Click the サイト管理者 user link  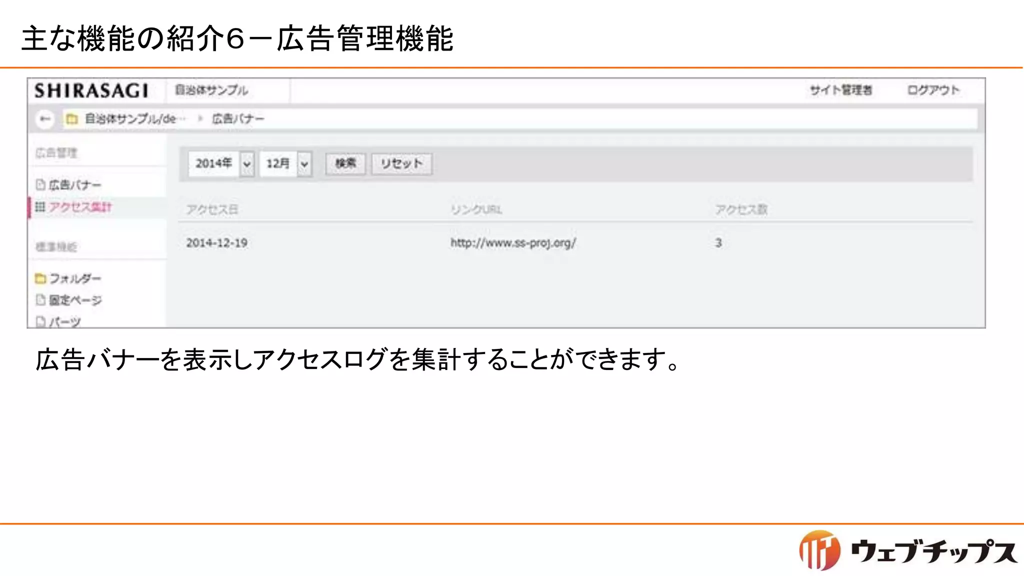841,90
